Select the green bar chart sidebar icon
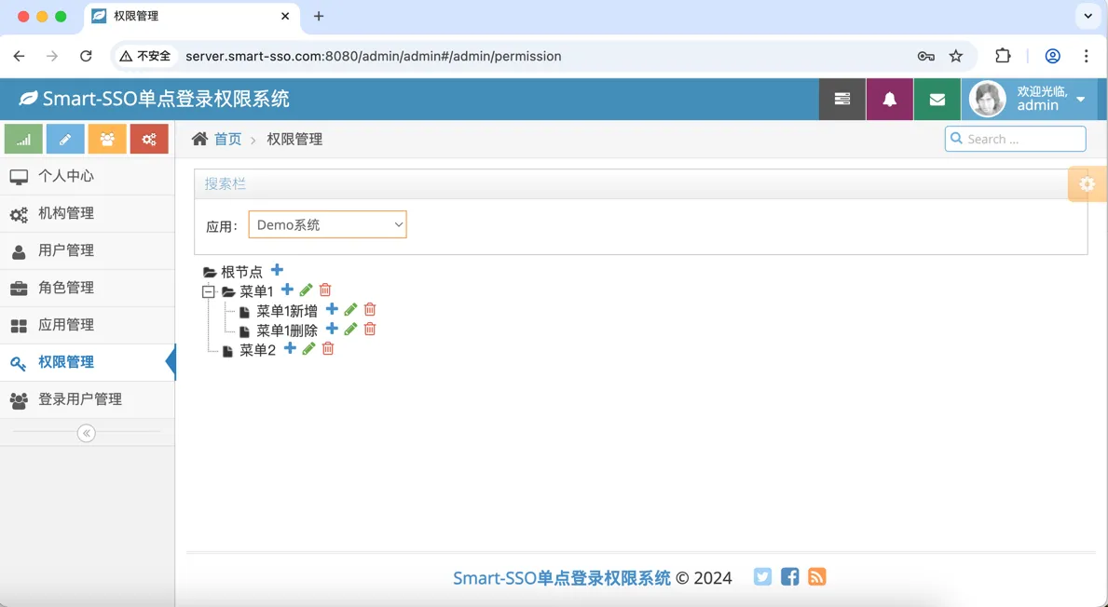1108x607 pixels. point(22,138)
